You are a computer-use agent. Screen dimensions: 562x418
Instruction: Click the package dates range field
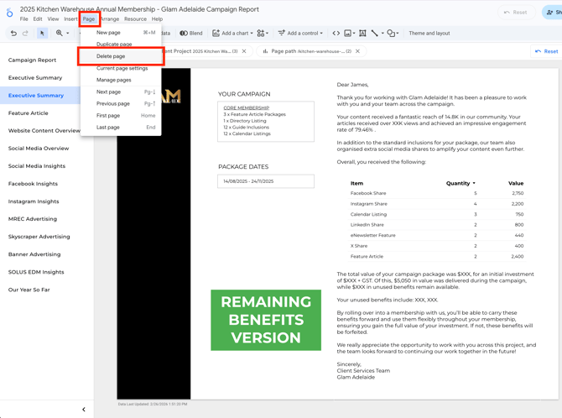click(265, 181)
